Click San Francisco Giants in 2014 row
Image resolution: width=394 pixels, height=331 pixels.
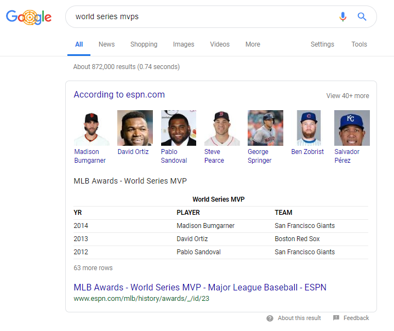pyautogui.click(x=305, y=226)
